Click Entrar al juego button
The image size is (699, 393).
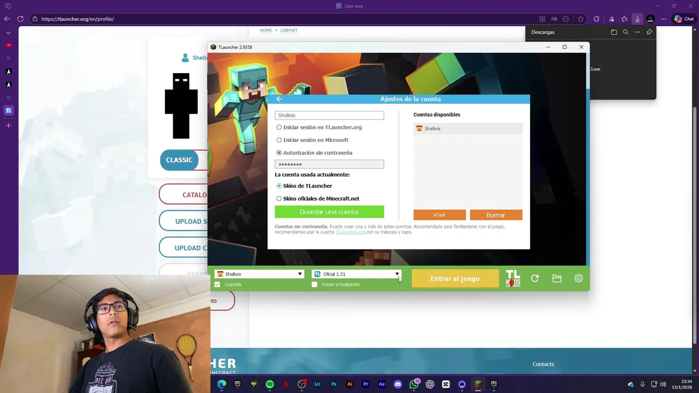click(455, 278)
